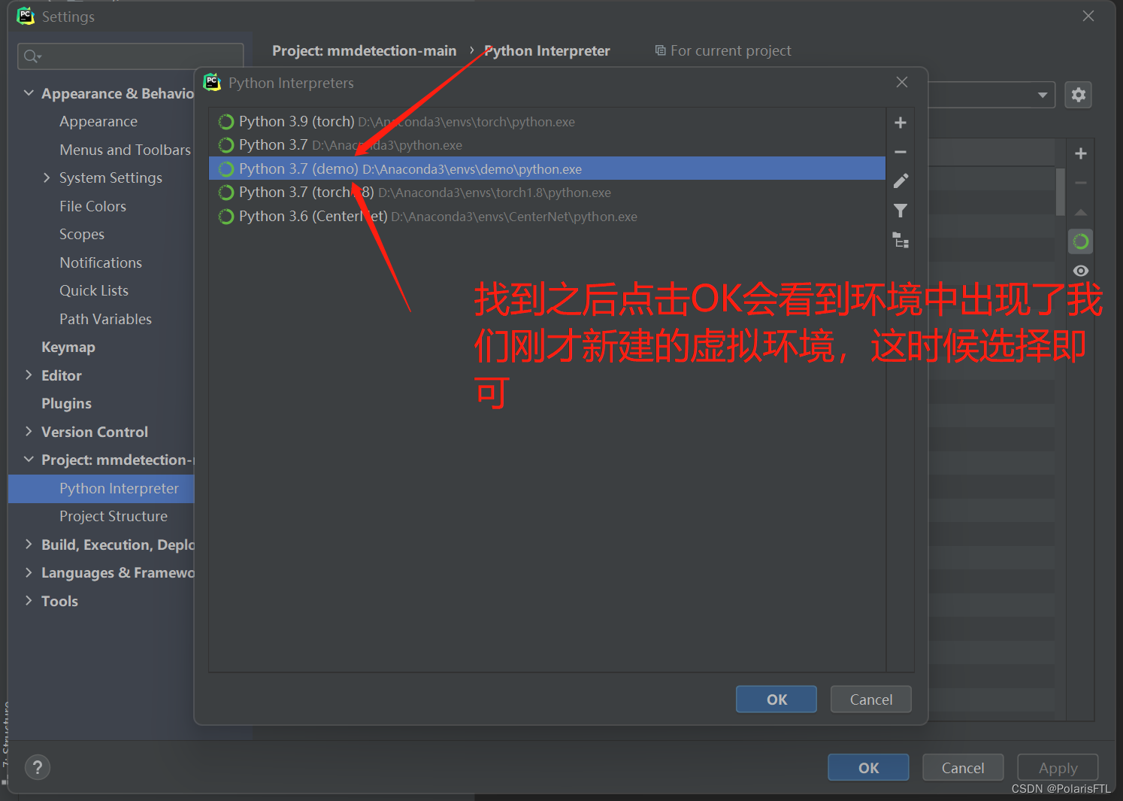Confirm interpreter choice with OK button

(x=776, y=699)
